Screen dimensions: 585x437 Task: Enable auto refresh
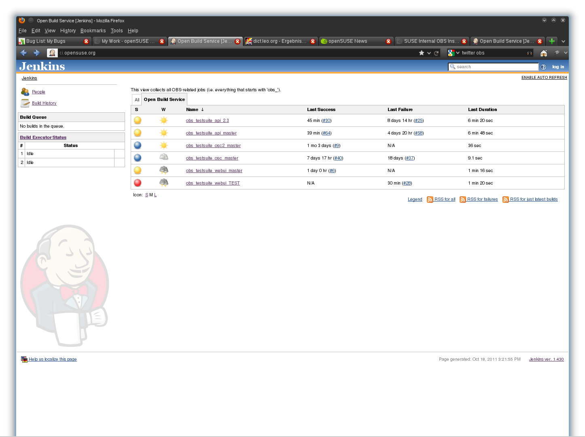544,78
